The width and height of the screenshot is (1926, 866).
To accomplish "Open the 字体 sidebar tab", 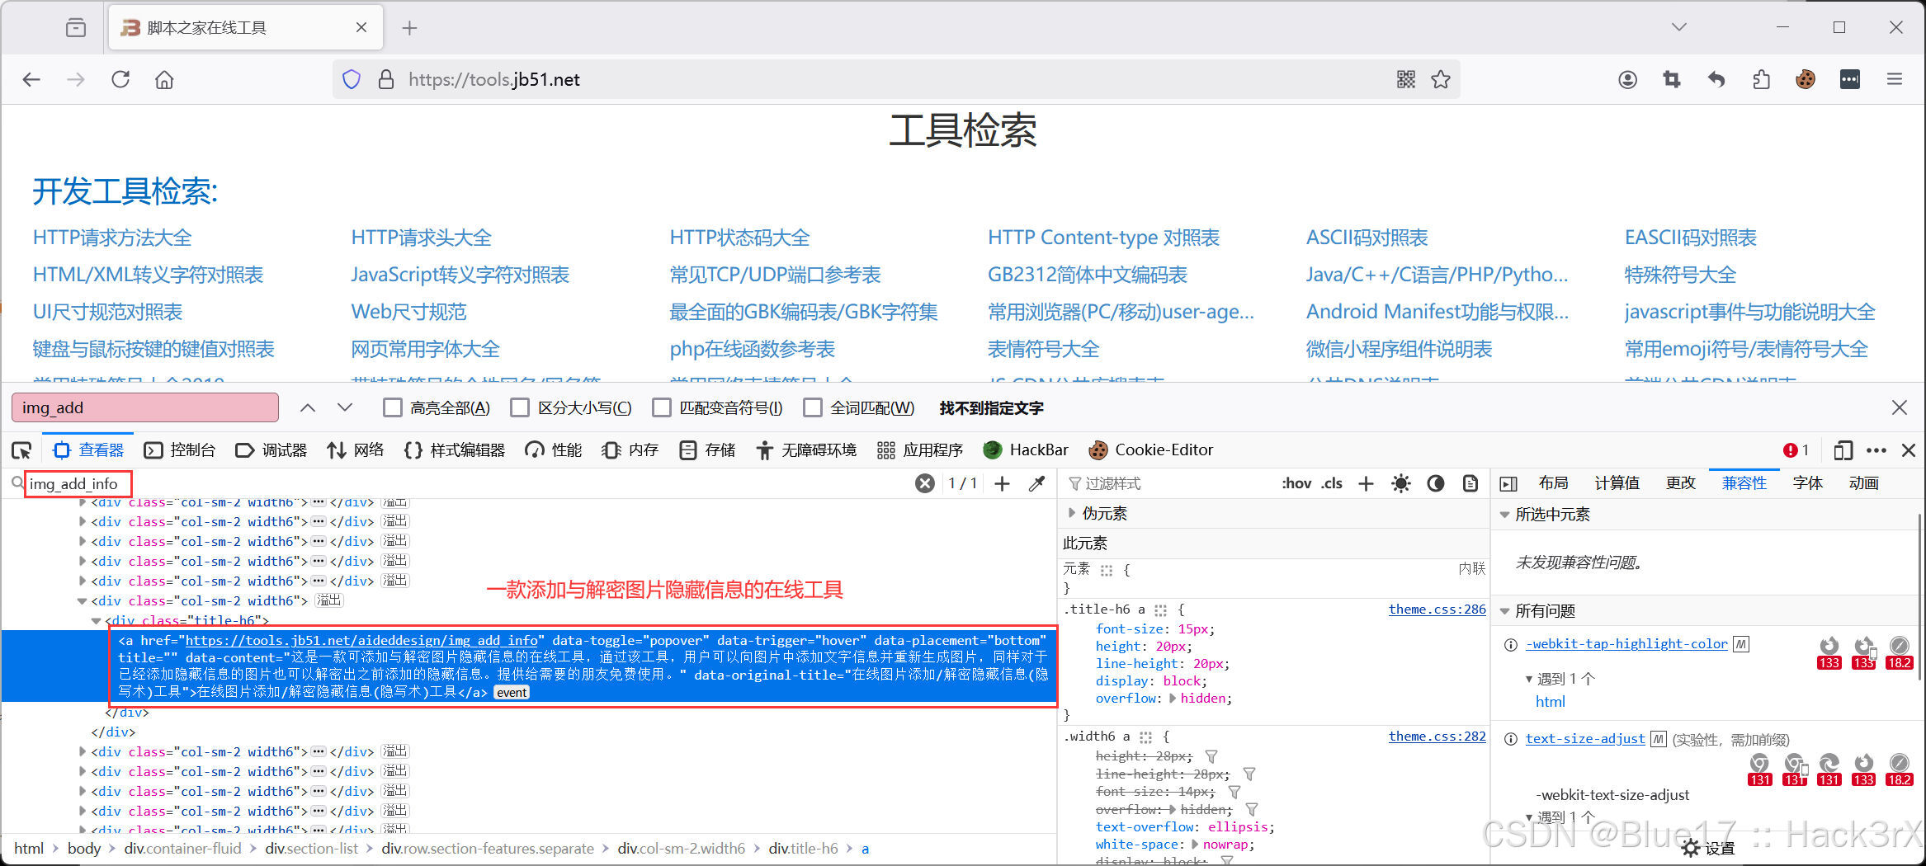I will [x=1807, y=483].
